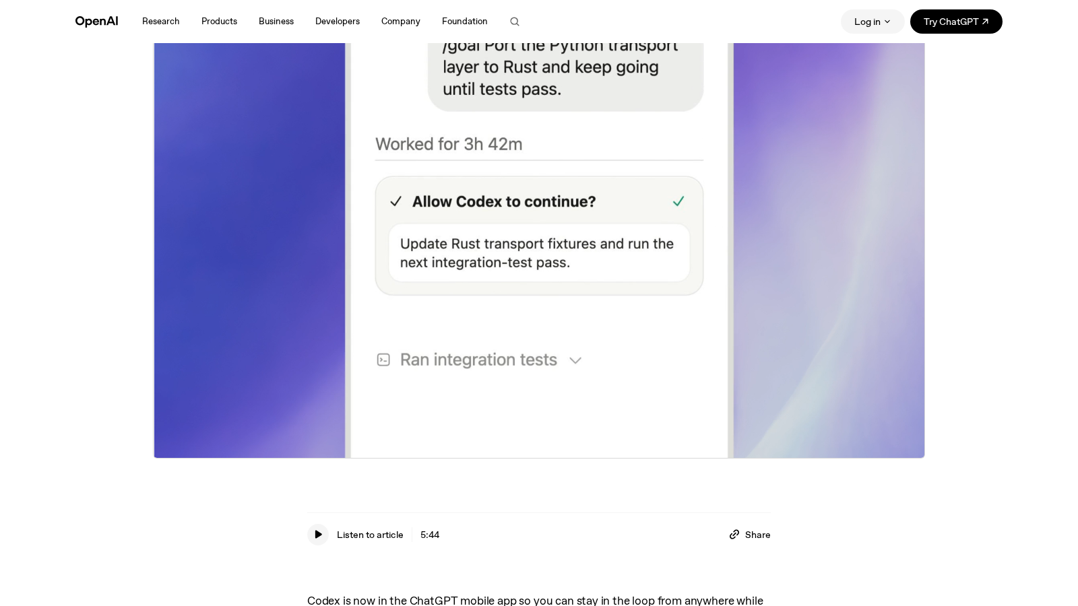Click the Listen to article label

pos(370,535)
